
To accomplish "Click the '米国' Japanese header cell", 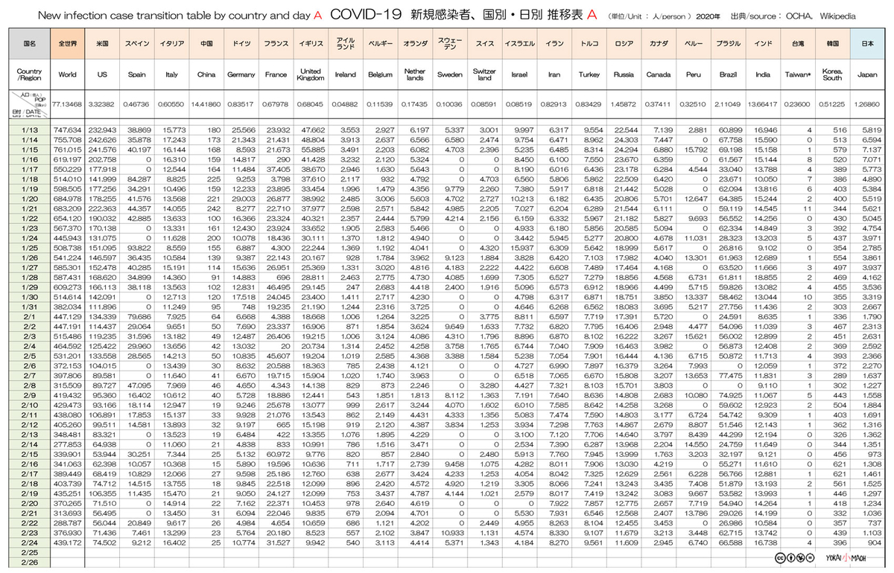I will (x=103, y=44).
